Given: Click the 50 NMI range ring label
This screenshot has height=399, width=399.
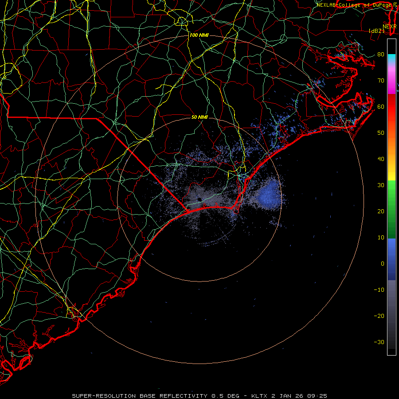Looking at the screenshot, I should point(199,117).
